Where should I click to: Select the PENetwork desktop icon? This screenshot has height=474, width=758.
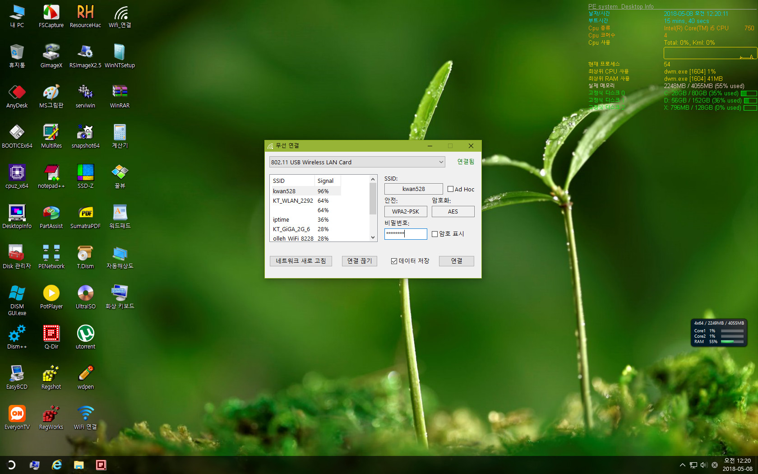click(51, 257)
